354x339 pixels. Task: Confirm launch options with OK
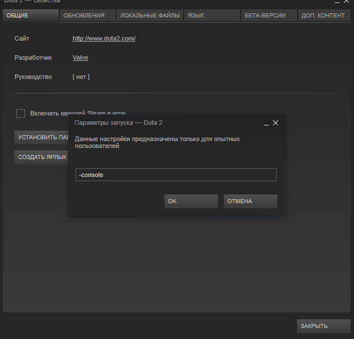191,201
